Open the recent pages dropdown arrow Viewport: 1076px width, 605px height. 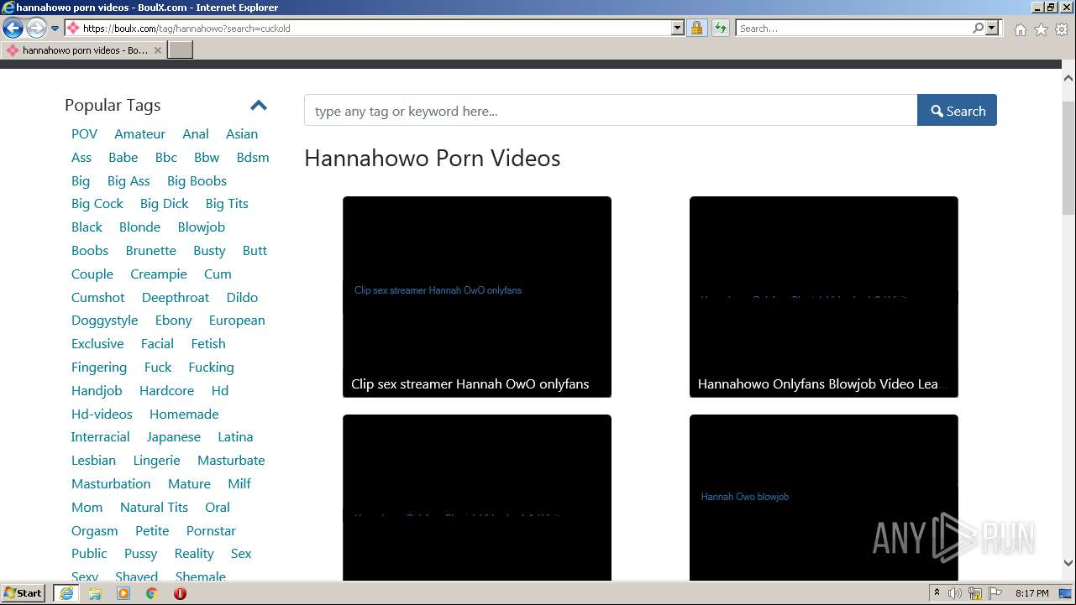55,29
